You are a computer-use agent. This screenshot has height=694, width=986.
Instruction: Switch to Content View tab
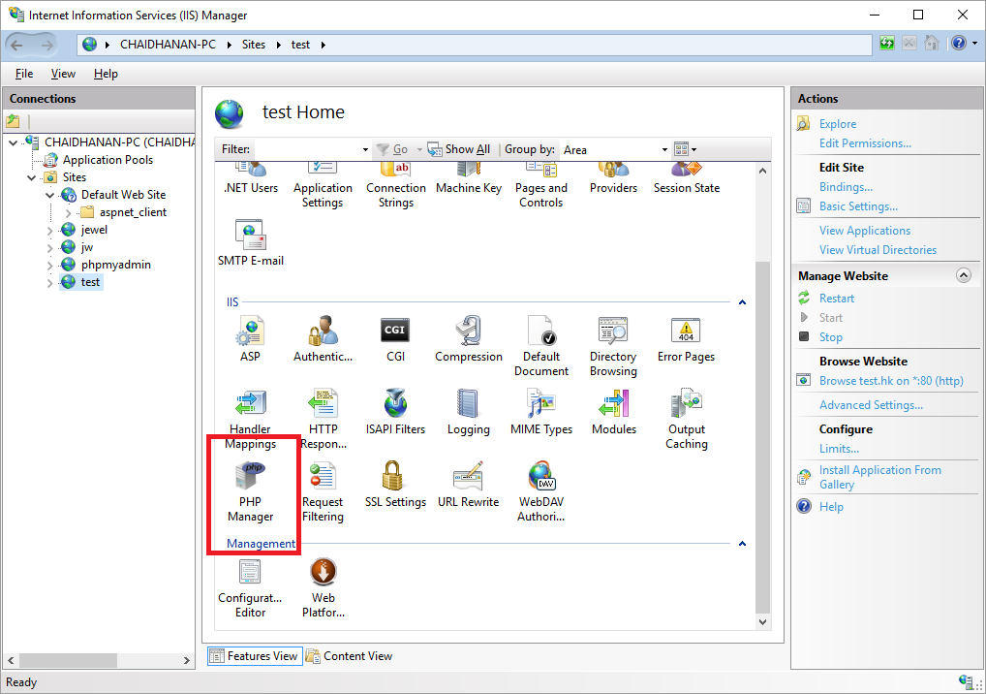pos(349,655)
